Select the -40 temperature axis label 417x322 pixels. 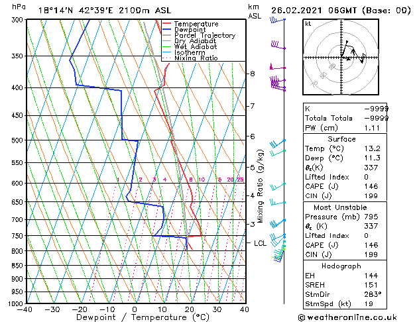[25, 310]
